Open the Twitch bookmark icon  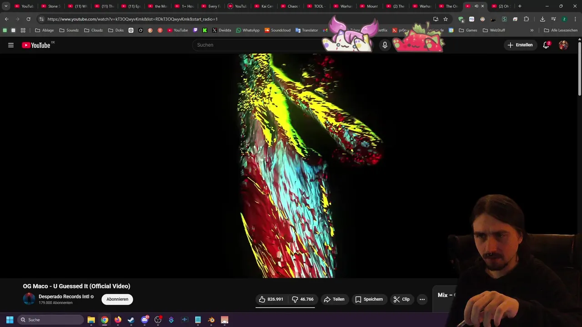196,30
